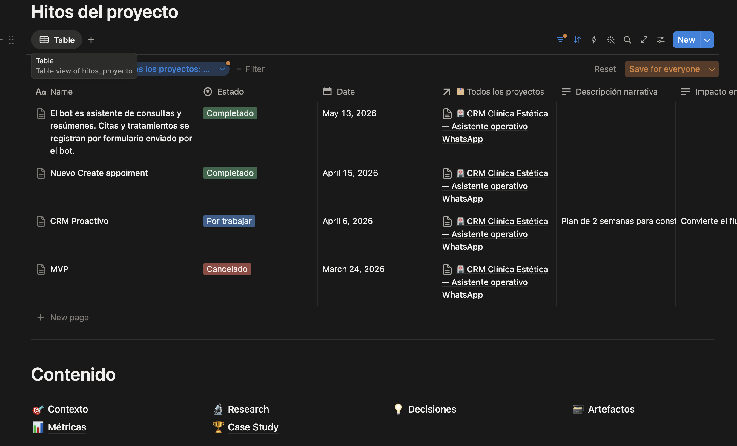737x446 pixels.
Task: Open the sort arrows icon
Action: click(x=577, y=40)
